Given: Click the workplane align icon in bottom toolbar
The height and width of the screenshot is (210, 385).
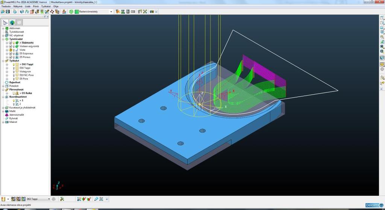Looking at the screenshot, I should [x=79, y=199].
